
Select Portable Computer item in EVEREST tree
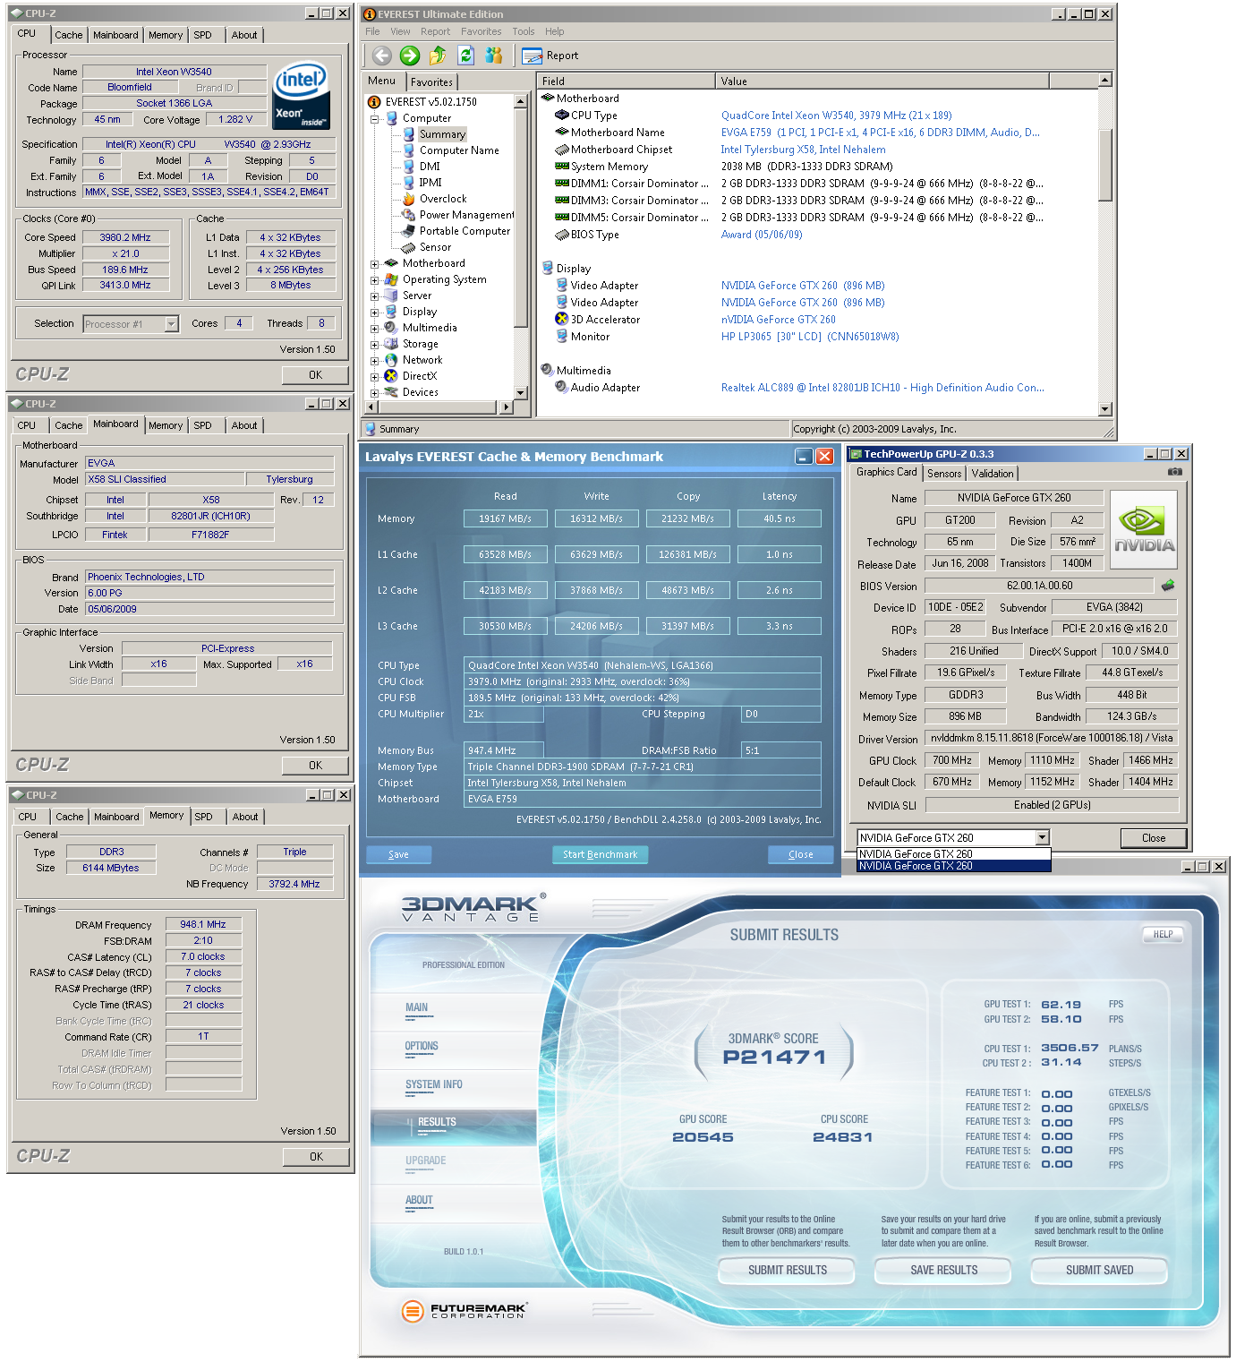coord(465,231)
